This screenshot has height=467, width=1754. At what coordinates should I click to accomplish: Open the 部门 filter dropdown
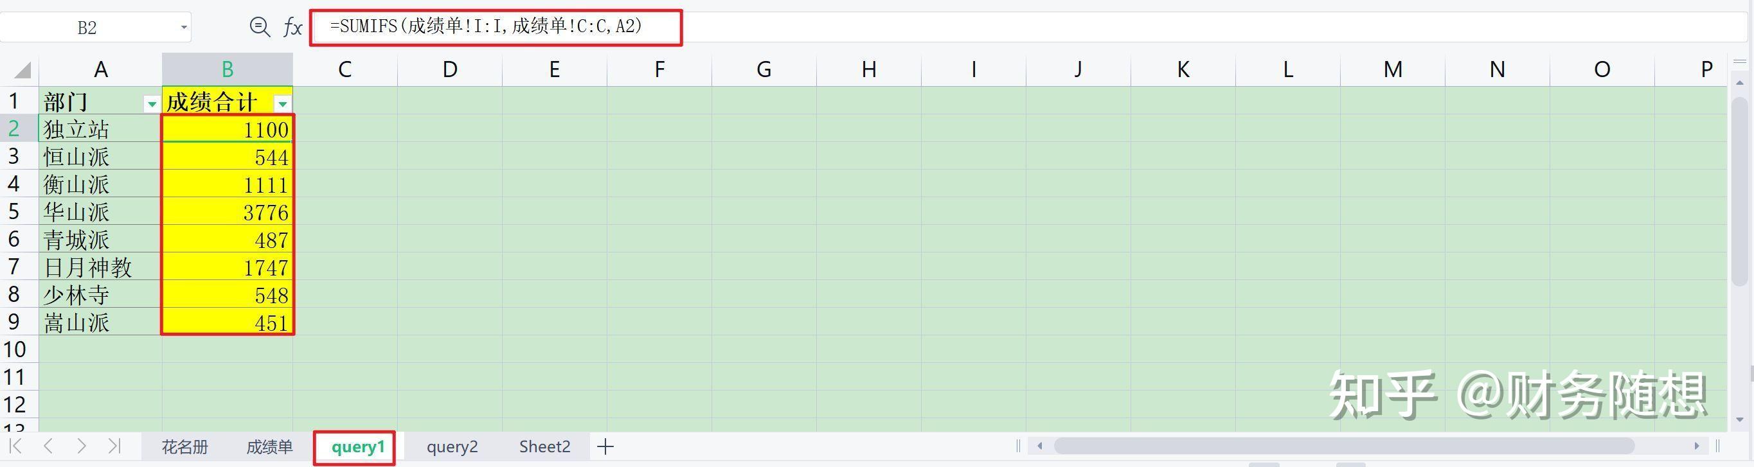tap(151, 103)
